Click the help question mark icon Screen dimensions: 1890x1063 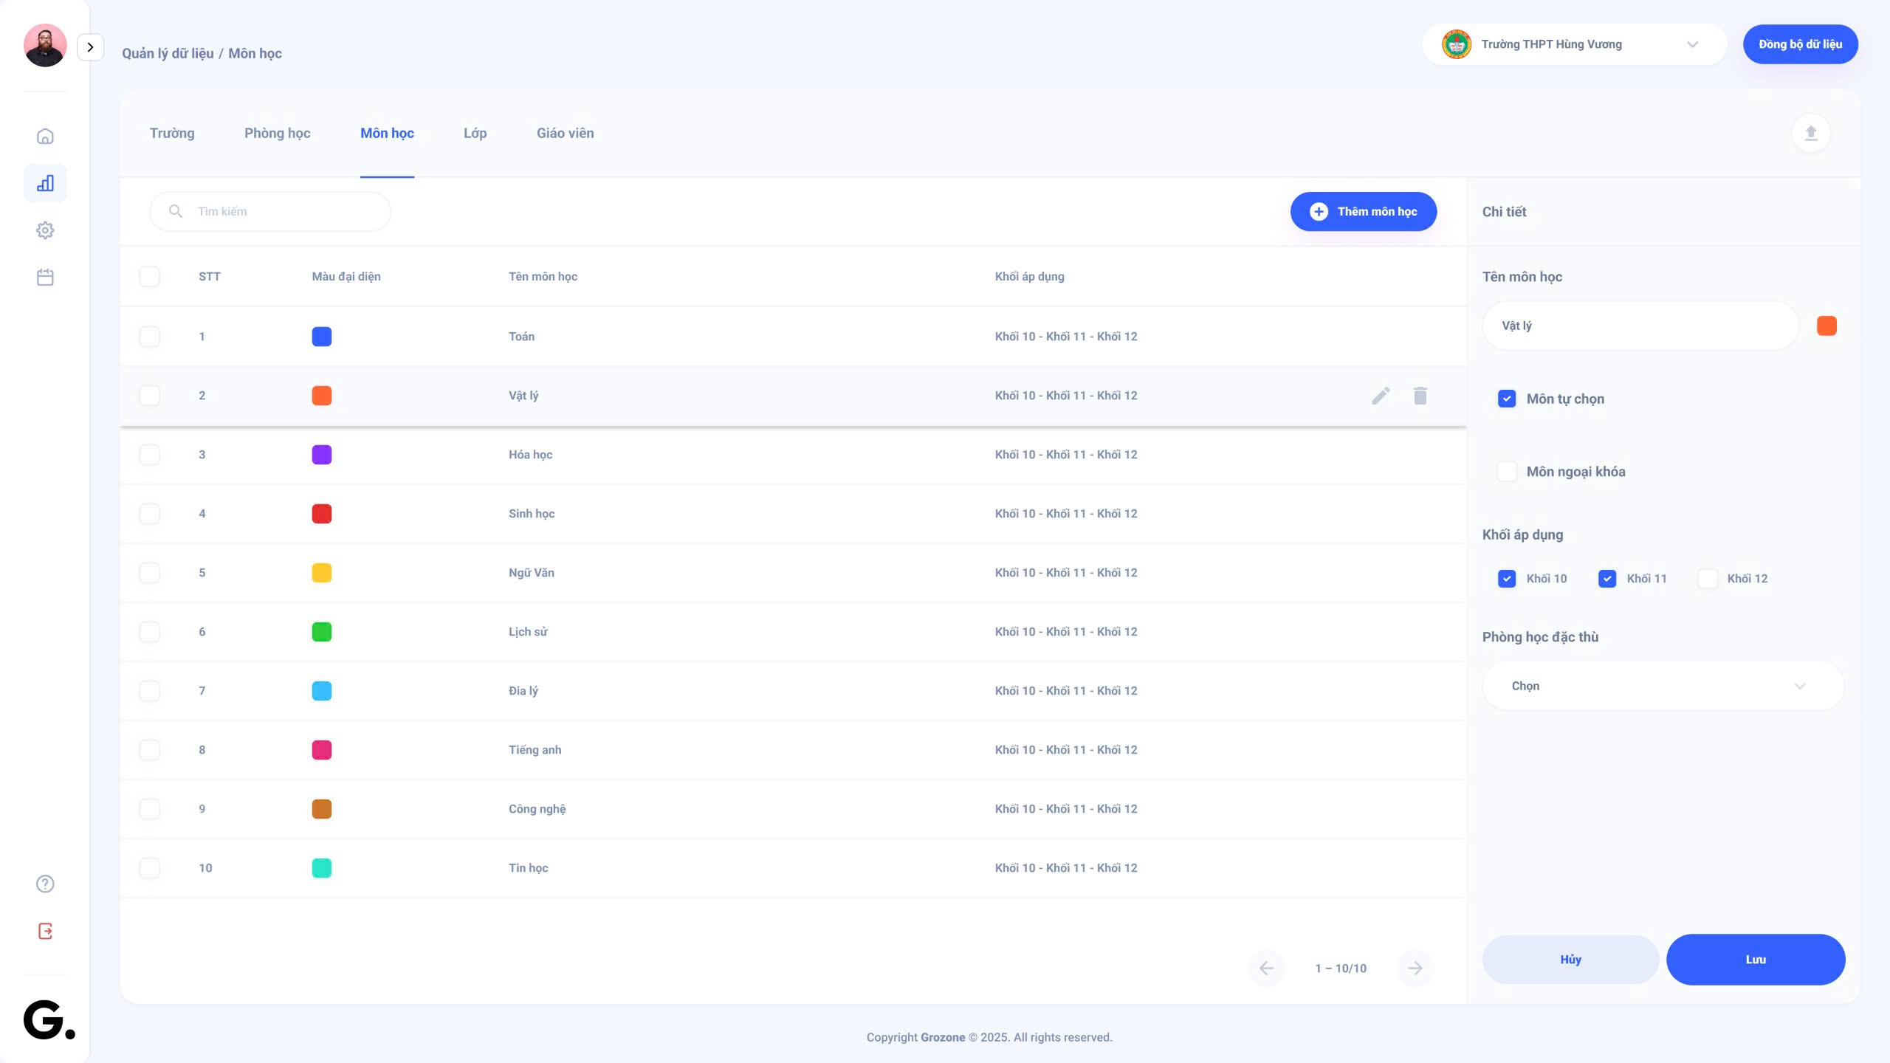point(45,884)
